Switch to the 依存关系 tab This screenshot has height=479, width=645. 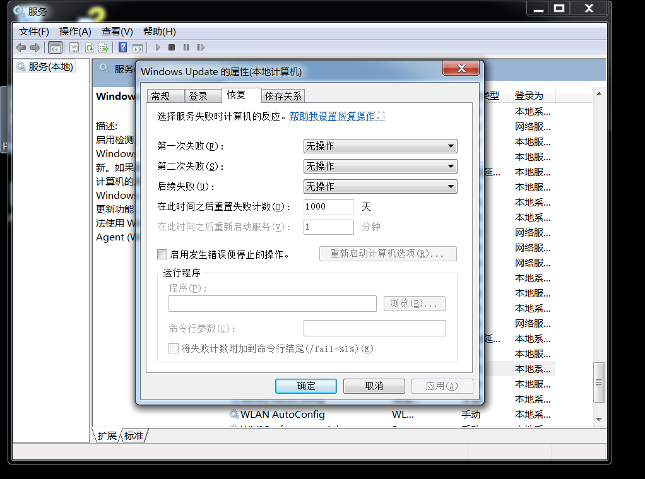(283, 97)
